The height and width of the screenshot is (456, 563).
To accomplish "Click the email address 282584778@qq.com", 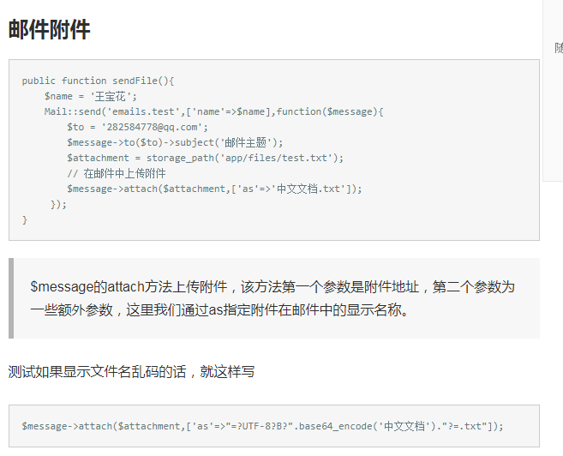I will (x=153, y=127).
